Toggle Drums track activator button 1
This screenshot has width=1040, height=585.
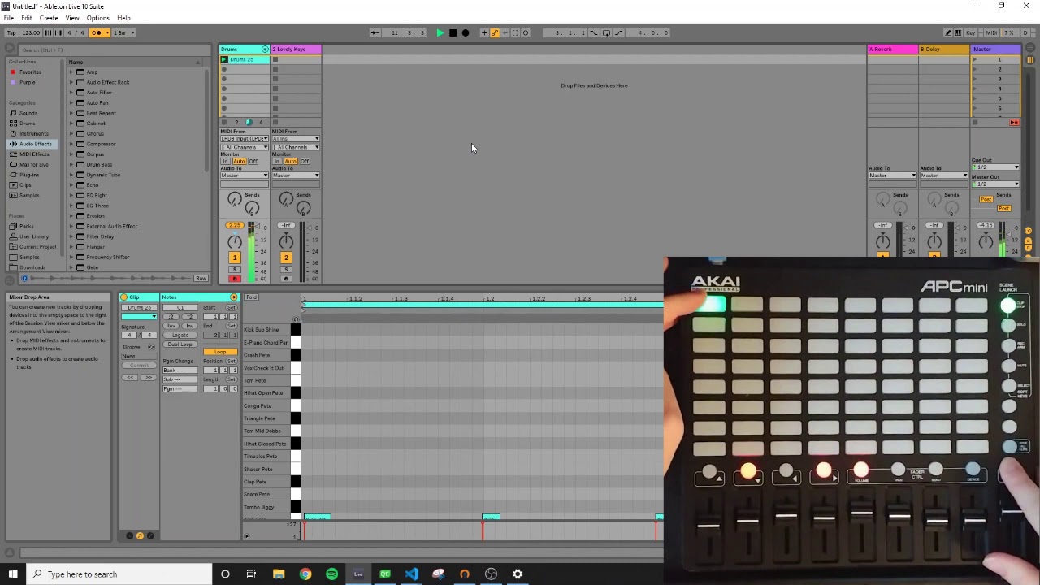click(x=235, y=258)
